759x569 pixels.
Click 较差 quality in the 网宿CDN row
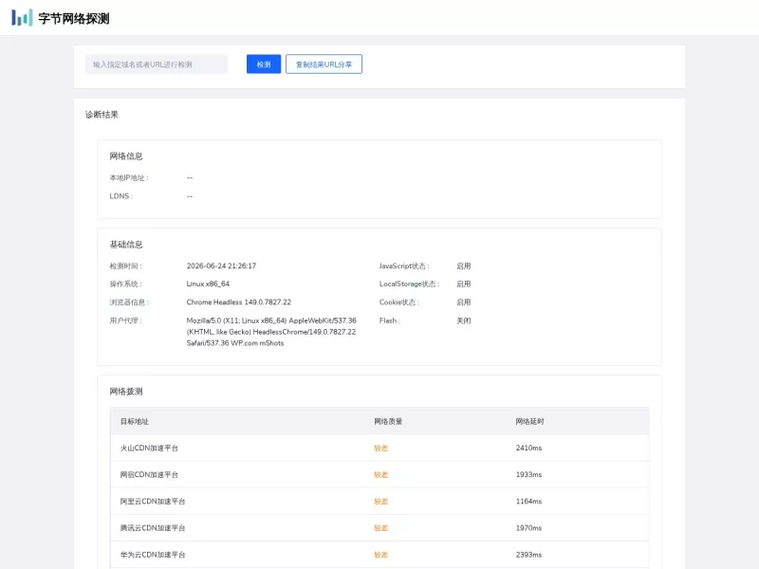[381, 475]
